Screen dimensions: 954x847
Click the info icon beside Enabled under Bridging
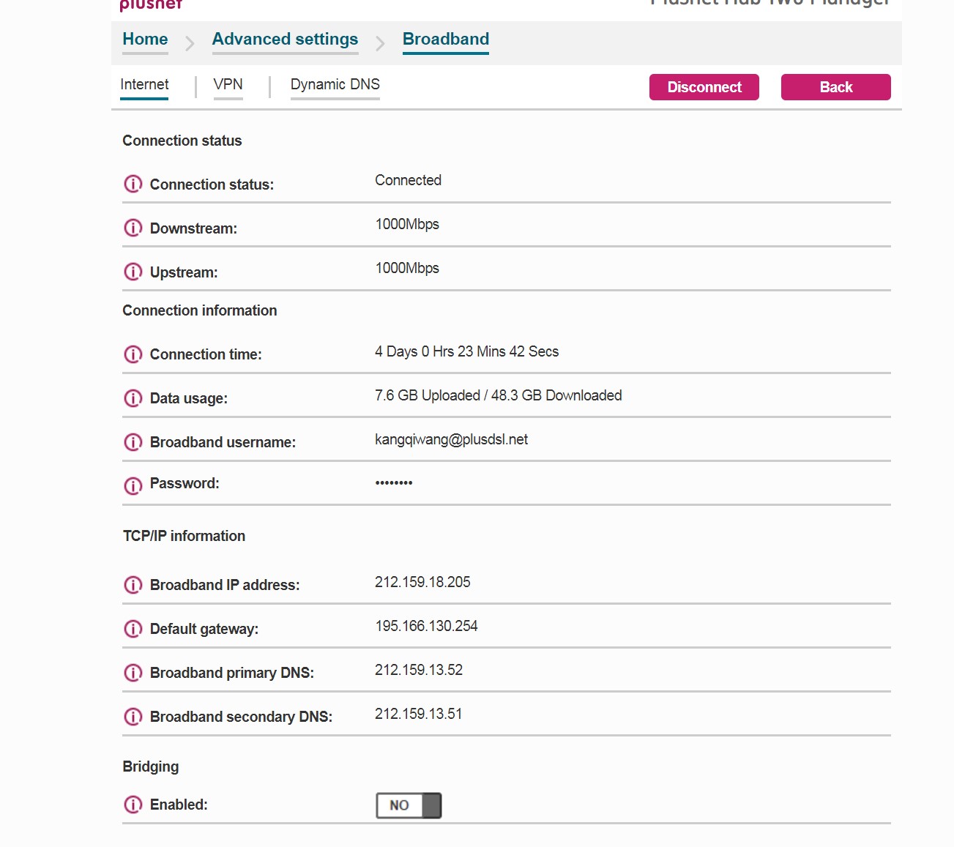click(x=133, y=805)
